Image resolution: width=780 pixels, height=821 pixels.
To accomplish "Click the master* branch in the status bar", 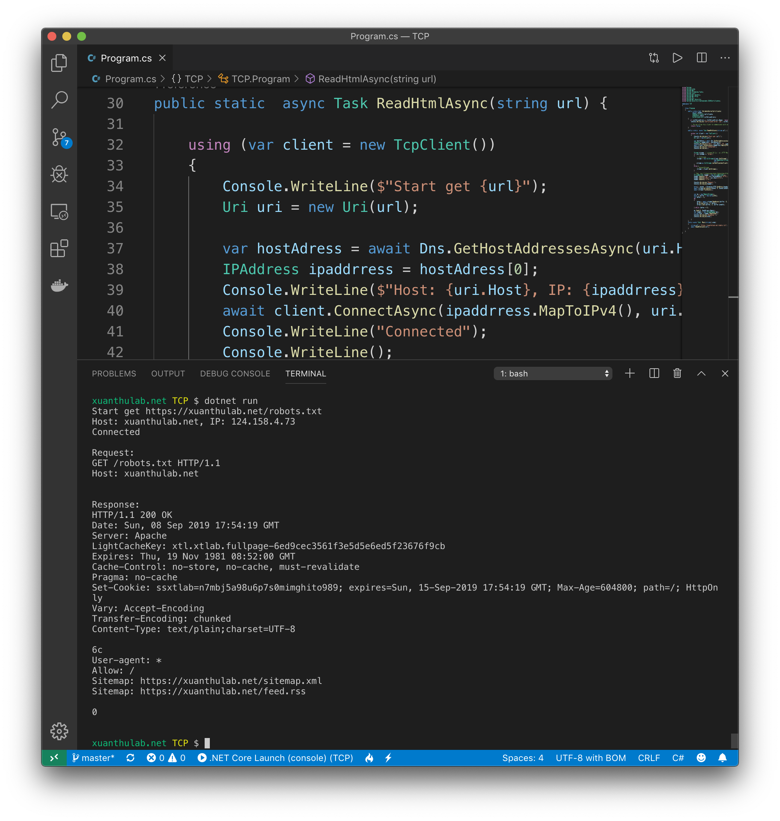I will tap(93, 758).
